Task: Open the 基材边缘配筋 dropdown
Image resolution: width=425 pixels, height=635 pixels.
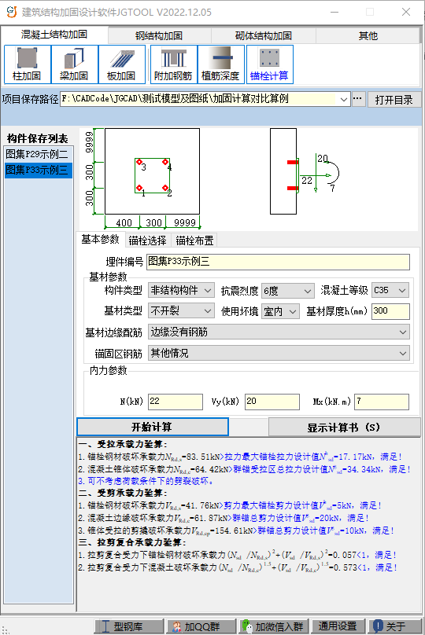Action: 279,332
